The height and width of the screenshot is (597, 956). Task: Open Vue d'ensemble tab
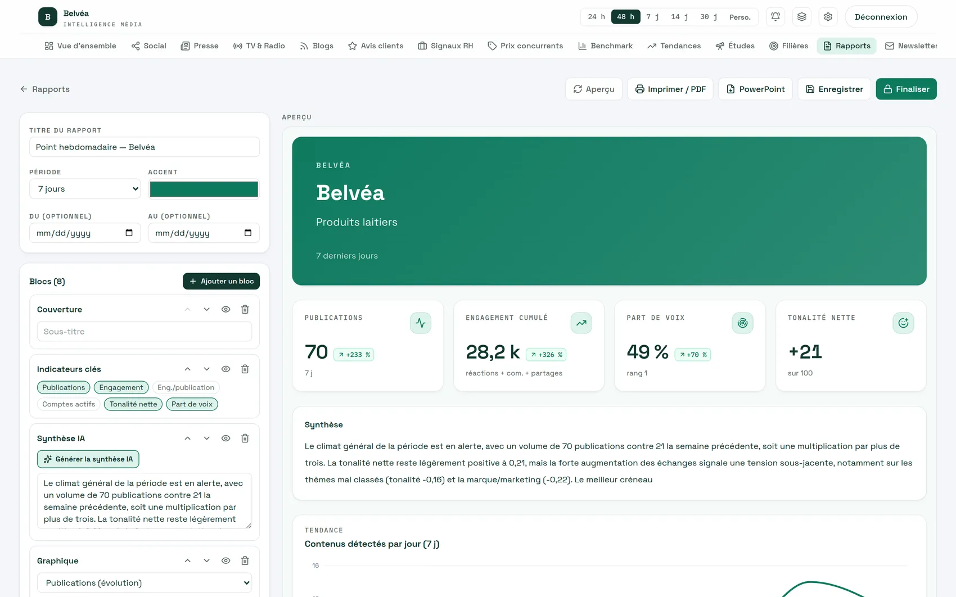point(80,46)
